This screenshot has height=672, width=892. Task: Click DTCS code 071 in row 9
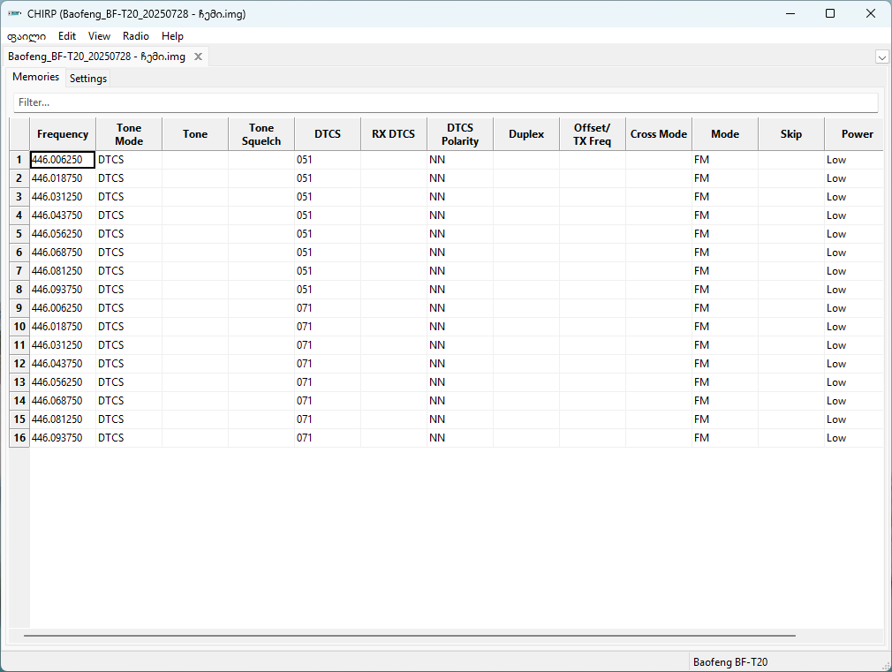tap(328, 308)
